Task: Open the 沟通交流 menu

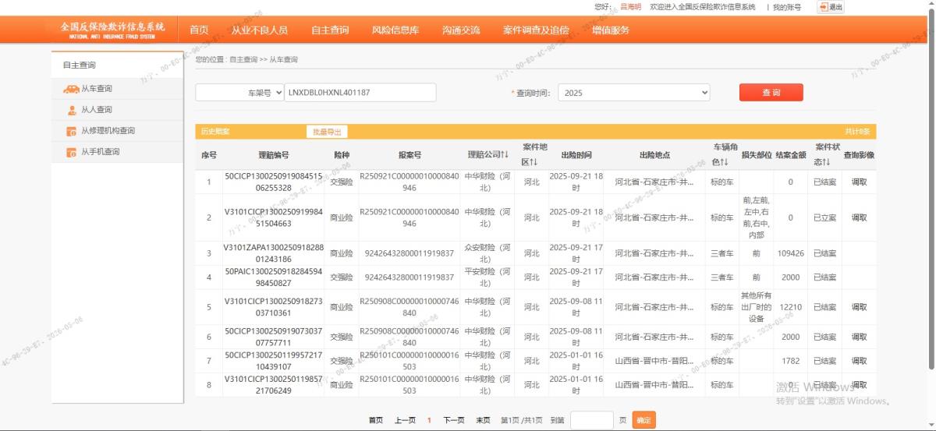Action: [x=461, y=30]
